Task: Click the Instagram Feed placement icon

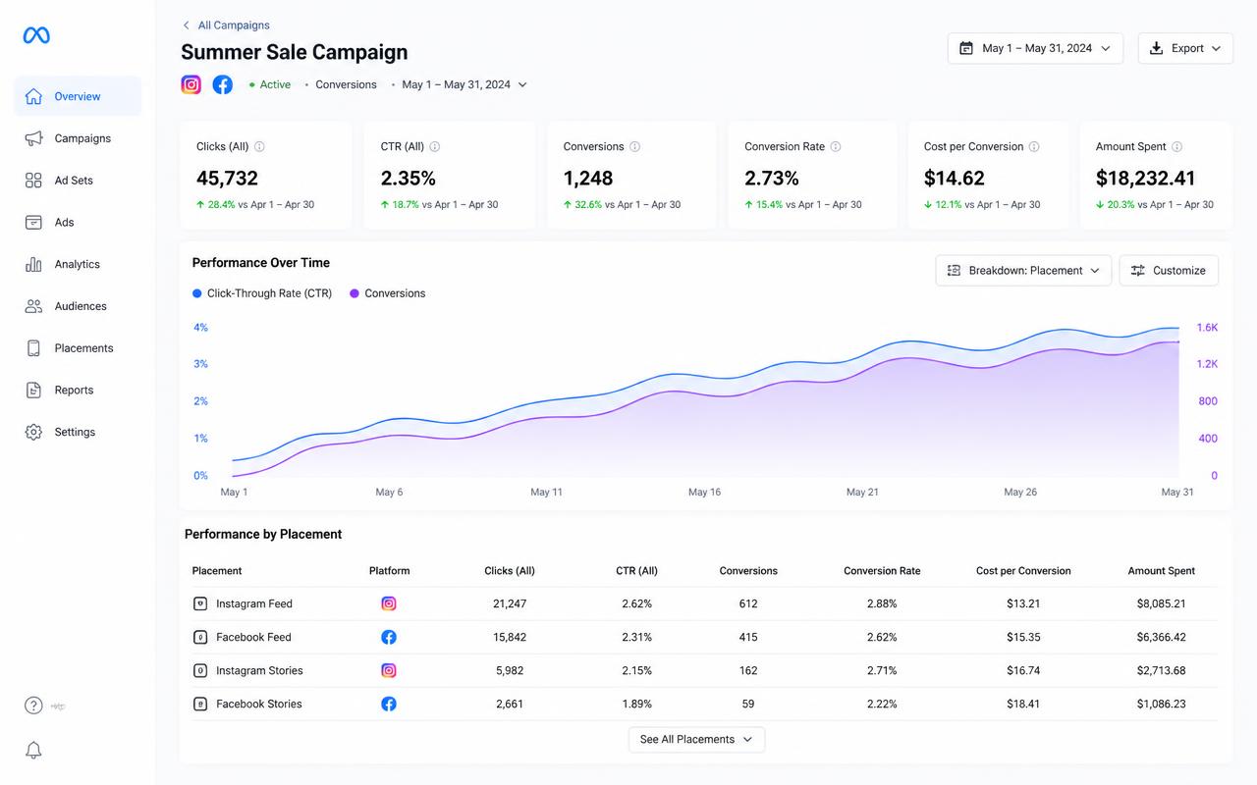Action: pos(200,604)
